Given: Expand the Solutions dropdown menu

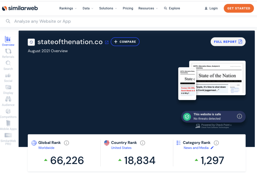Looking at the screenshot, I should pos(108,8).
